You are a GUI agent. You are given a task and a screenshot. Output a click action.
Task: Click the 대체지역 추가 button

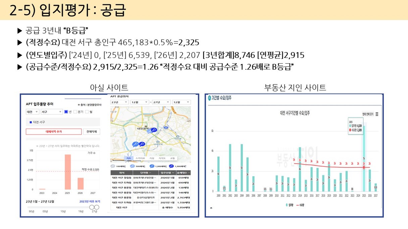(54, 132)
